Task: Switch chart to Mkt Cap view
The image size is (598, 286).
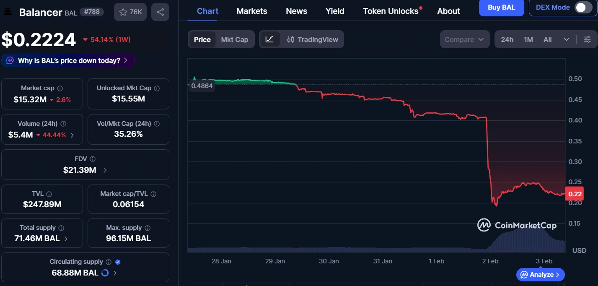Action: tap(235, 39)
